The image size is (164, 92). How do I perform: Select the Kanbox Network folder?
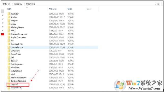pos(18,81)
